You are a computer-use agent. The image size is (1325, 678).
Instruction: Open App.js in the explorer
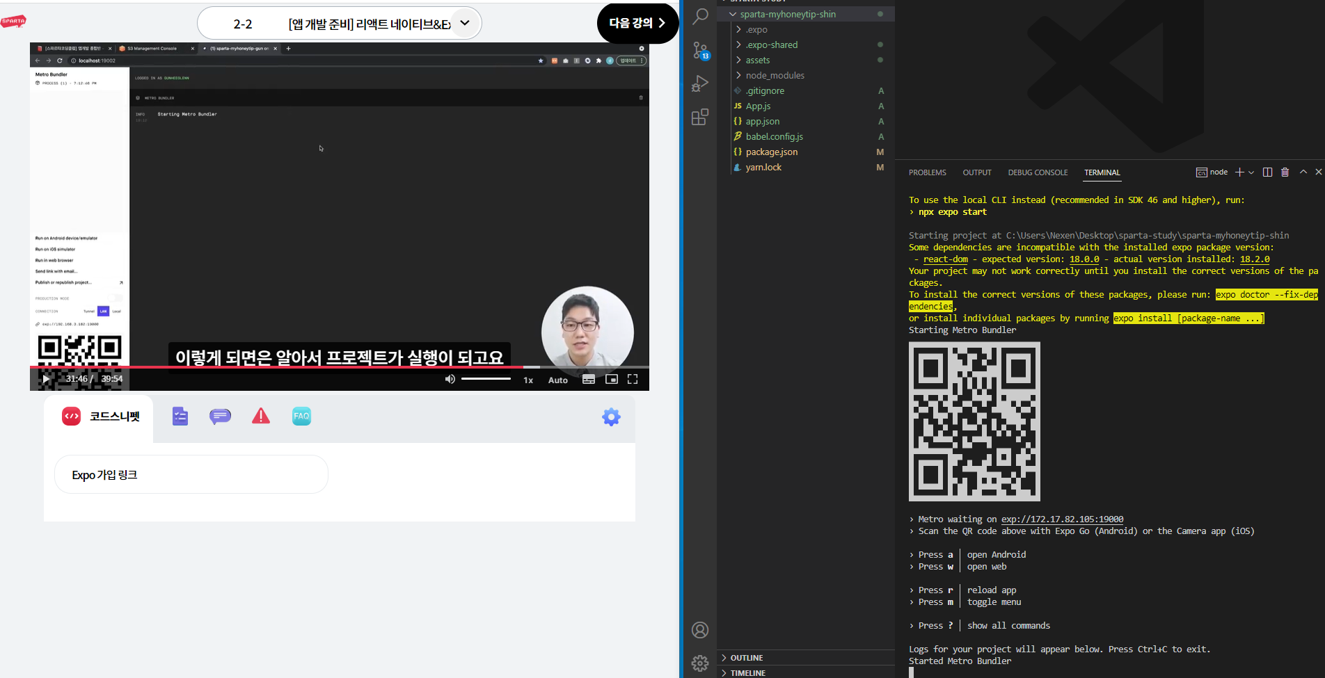pyautogui.click(x=805, y=106)
